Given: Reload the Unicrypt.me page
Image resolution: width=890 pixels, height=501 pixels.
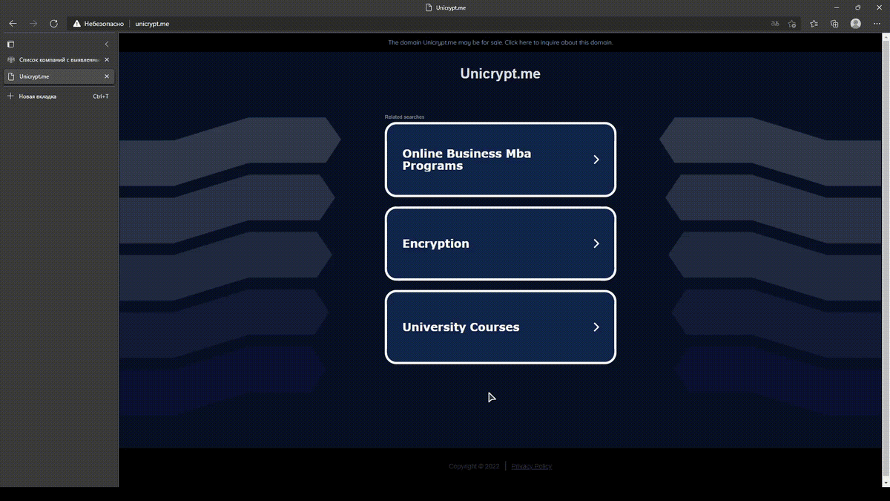Looking at the screenshot, I should pos(53,24).
